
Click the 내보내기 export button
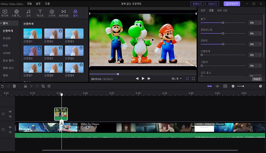(232, 3)
